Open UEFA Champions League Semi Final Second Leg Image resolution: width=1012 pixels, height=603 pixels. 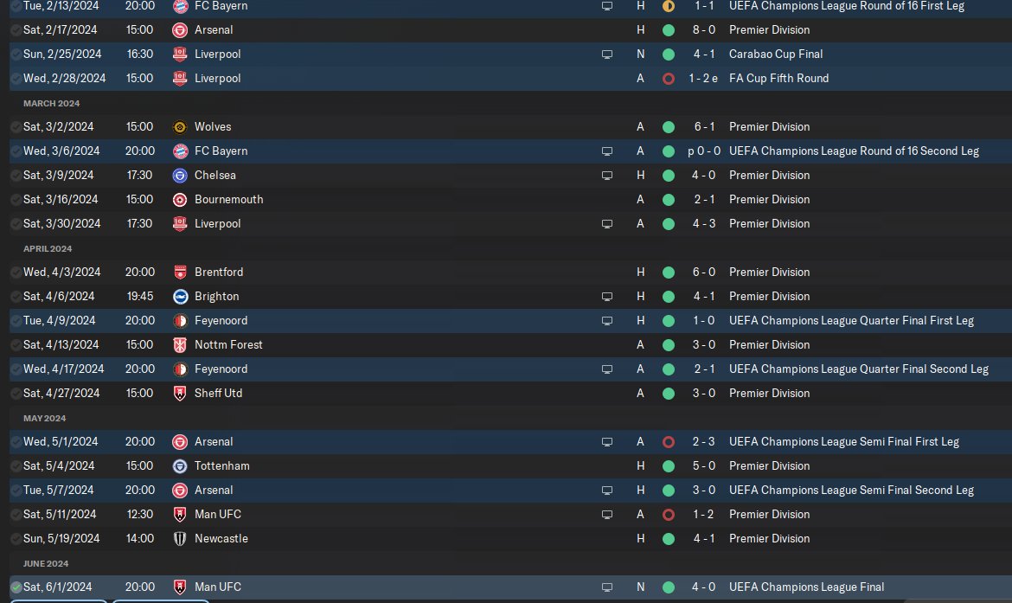851,490
